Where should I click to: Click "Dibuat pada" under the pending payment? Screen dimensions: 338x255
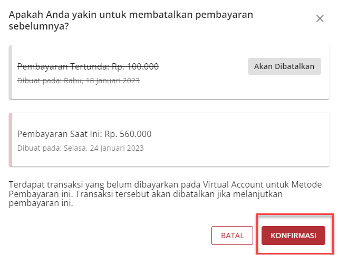40,81
